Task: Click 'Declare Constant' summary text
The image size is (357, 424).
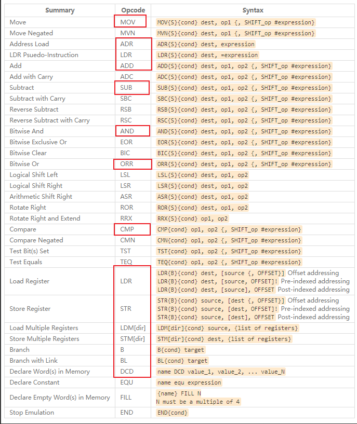Action: coord(34,382)
